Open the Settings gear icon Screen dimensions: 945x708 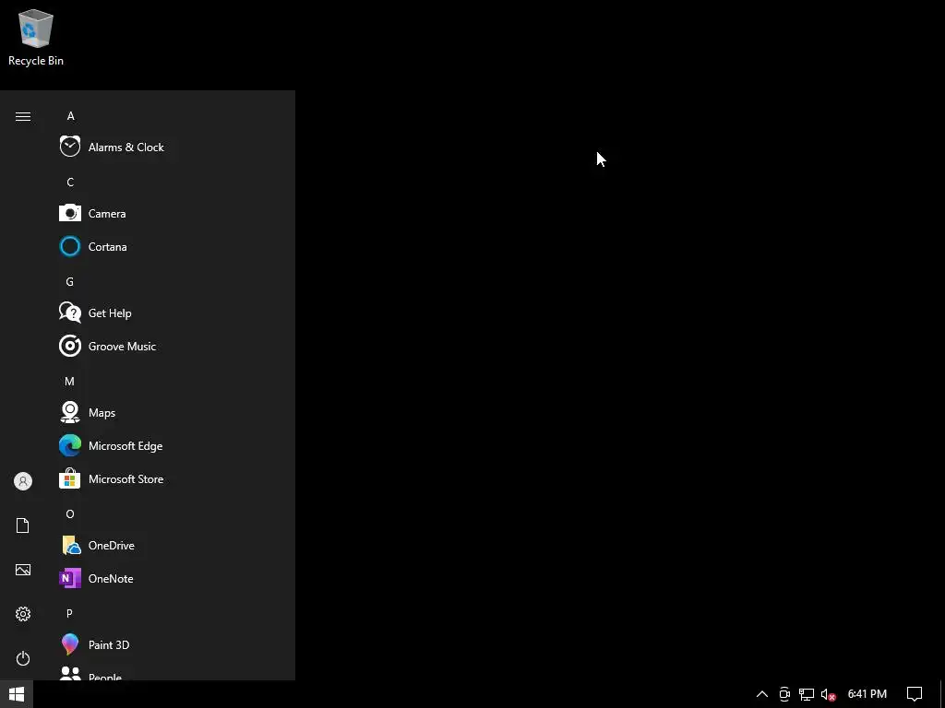point(23,613)
